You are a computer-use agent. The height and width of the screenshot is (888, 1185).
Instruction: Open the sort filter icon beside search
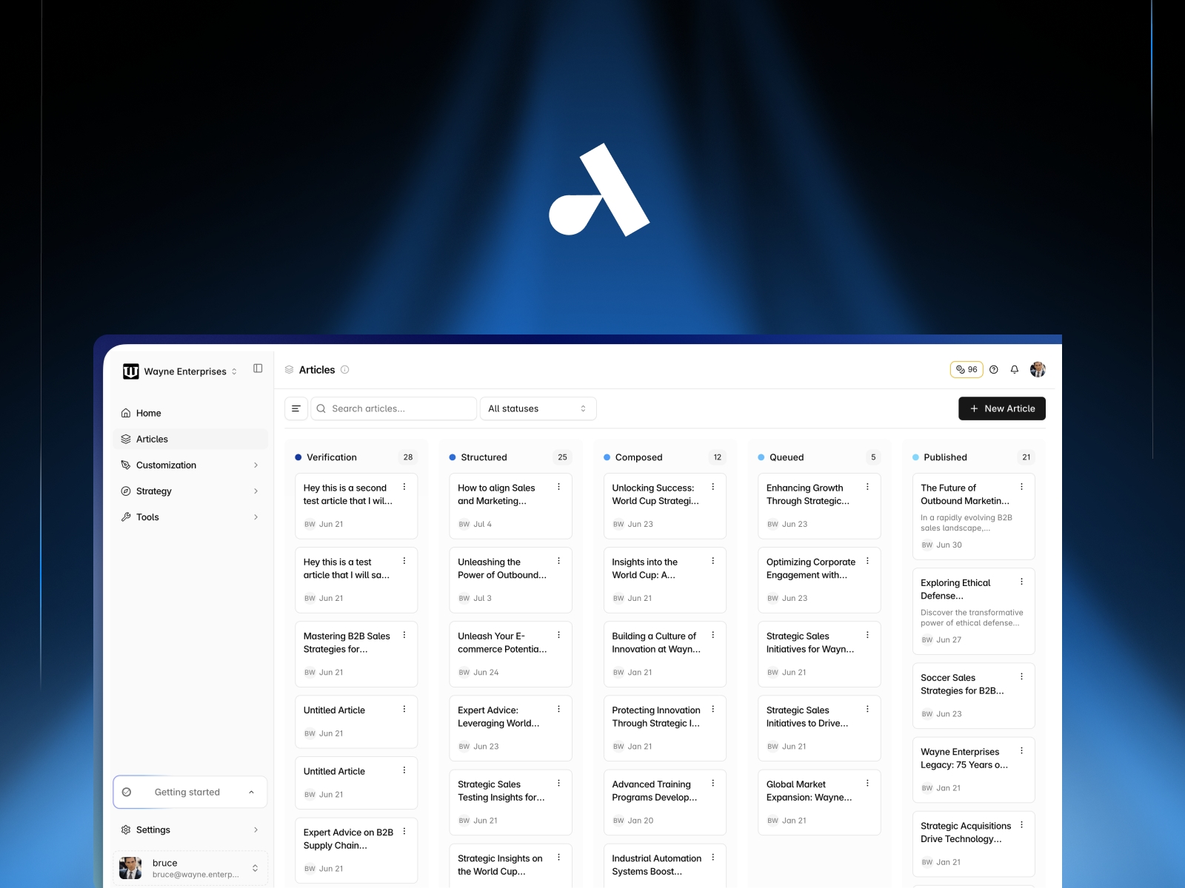point(296,408)
